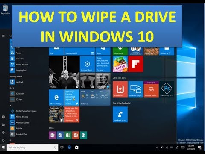Open the Cortana news tile
Viewport: 205px width, 154px height.
click(x=103, y=64)
